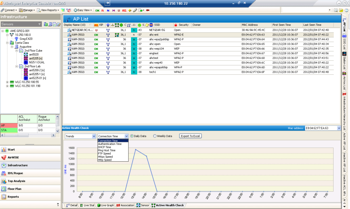Open the SSID List side tab
This screenshot has height=209, width=350.
(345, 42)
